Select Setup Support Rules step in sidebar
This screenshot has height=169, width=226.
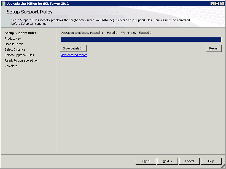(21, 33)
